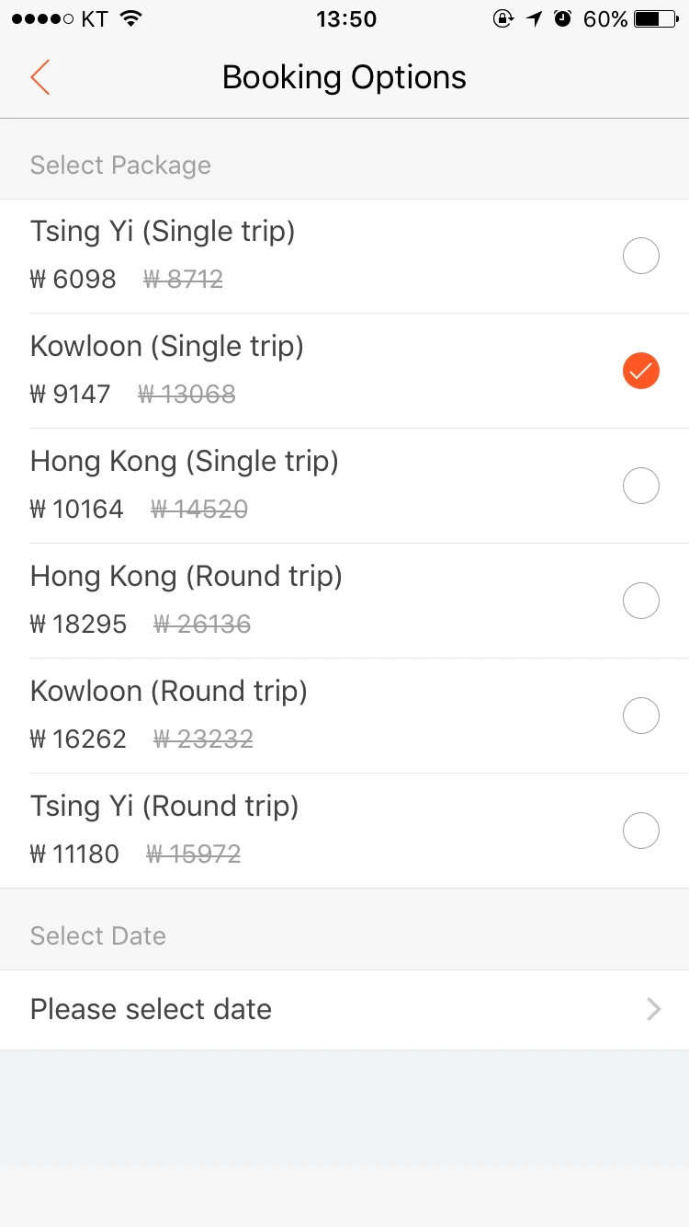The image size is (689, 1227).
Task: Tap the Wi-Fi status icon
Action: [x=131, y=18]
